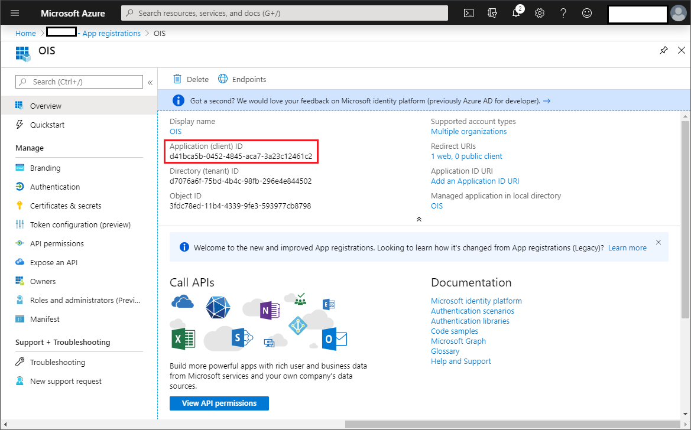Click the vertical scrollbar thumb

click(x=685, y=219)
